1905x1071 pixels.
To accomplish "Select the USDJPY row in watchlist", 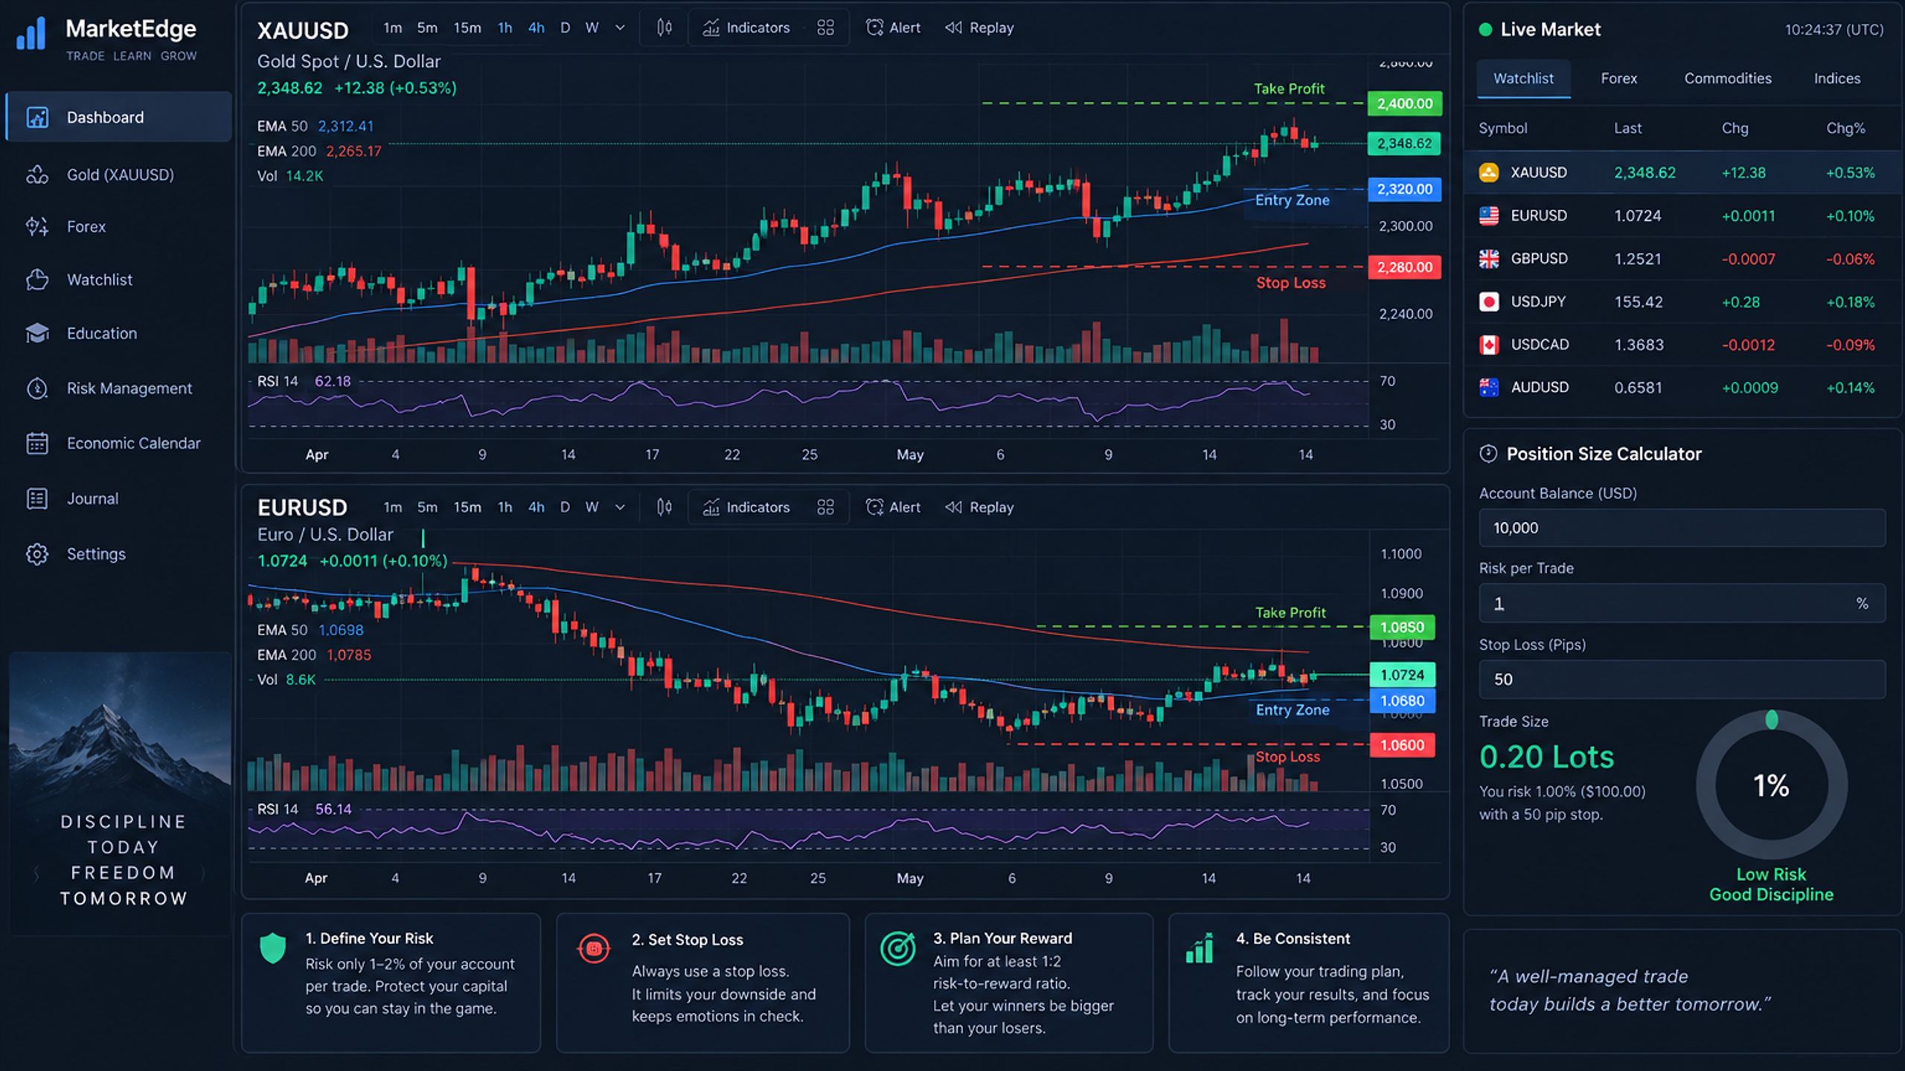I will click(x=1682, y=302).
